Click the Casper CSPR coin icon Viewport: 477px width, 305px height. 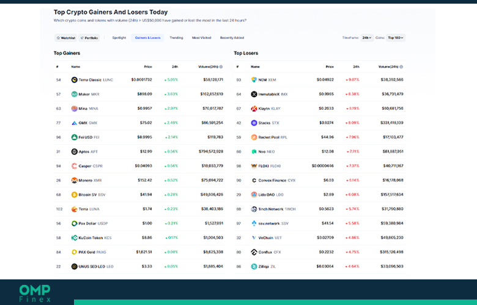[x=74, y=166]
